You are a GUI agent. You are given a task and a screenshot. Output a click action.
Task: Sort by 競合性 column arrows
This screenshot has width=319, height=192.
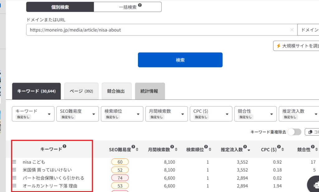tap(317, 149)
